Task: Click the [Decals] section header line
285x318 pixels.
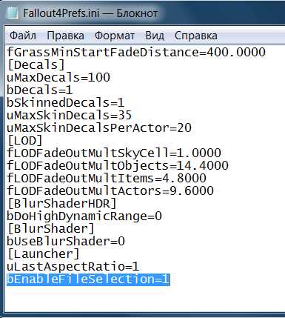Action: (36, 65)
